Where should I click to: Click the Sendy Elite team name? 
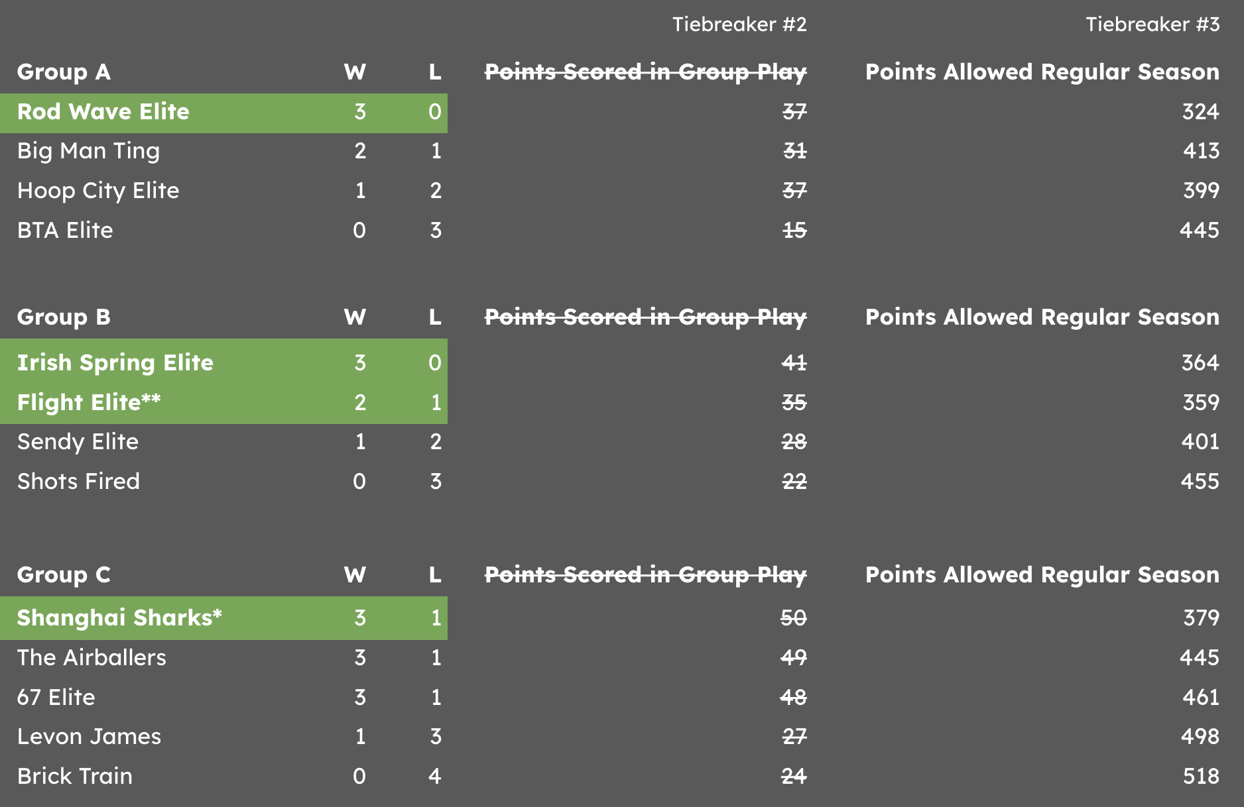coord(78,442)
